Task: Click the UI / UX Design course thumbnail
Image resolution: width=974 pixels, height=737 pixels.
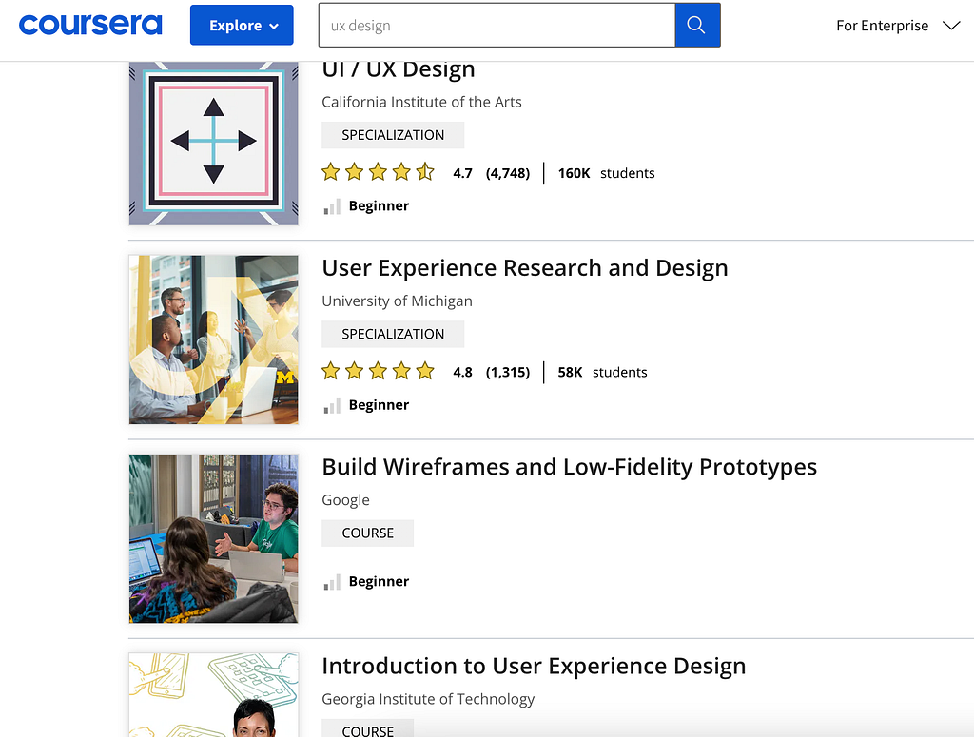Action: [214, 144]
